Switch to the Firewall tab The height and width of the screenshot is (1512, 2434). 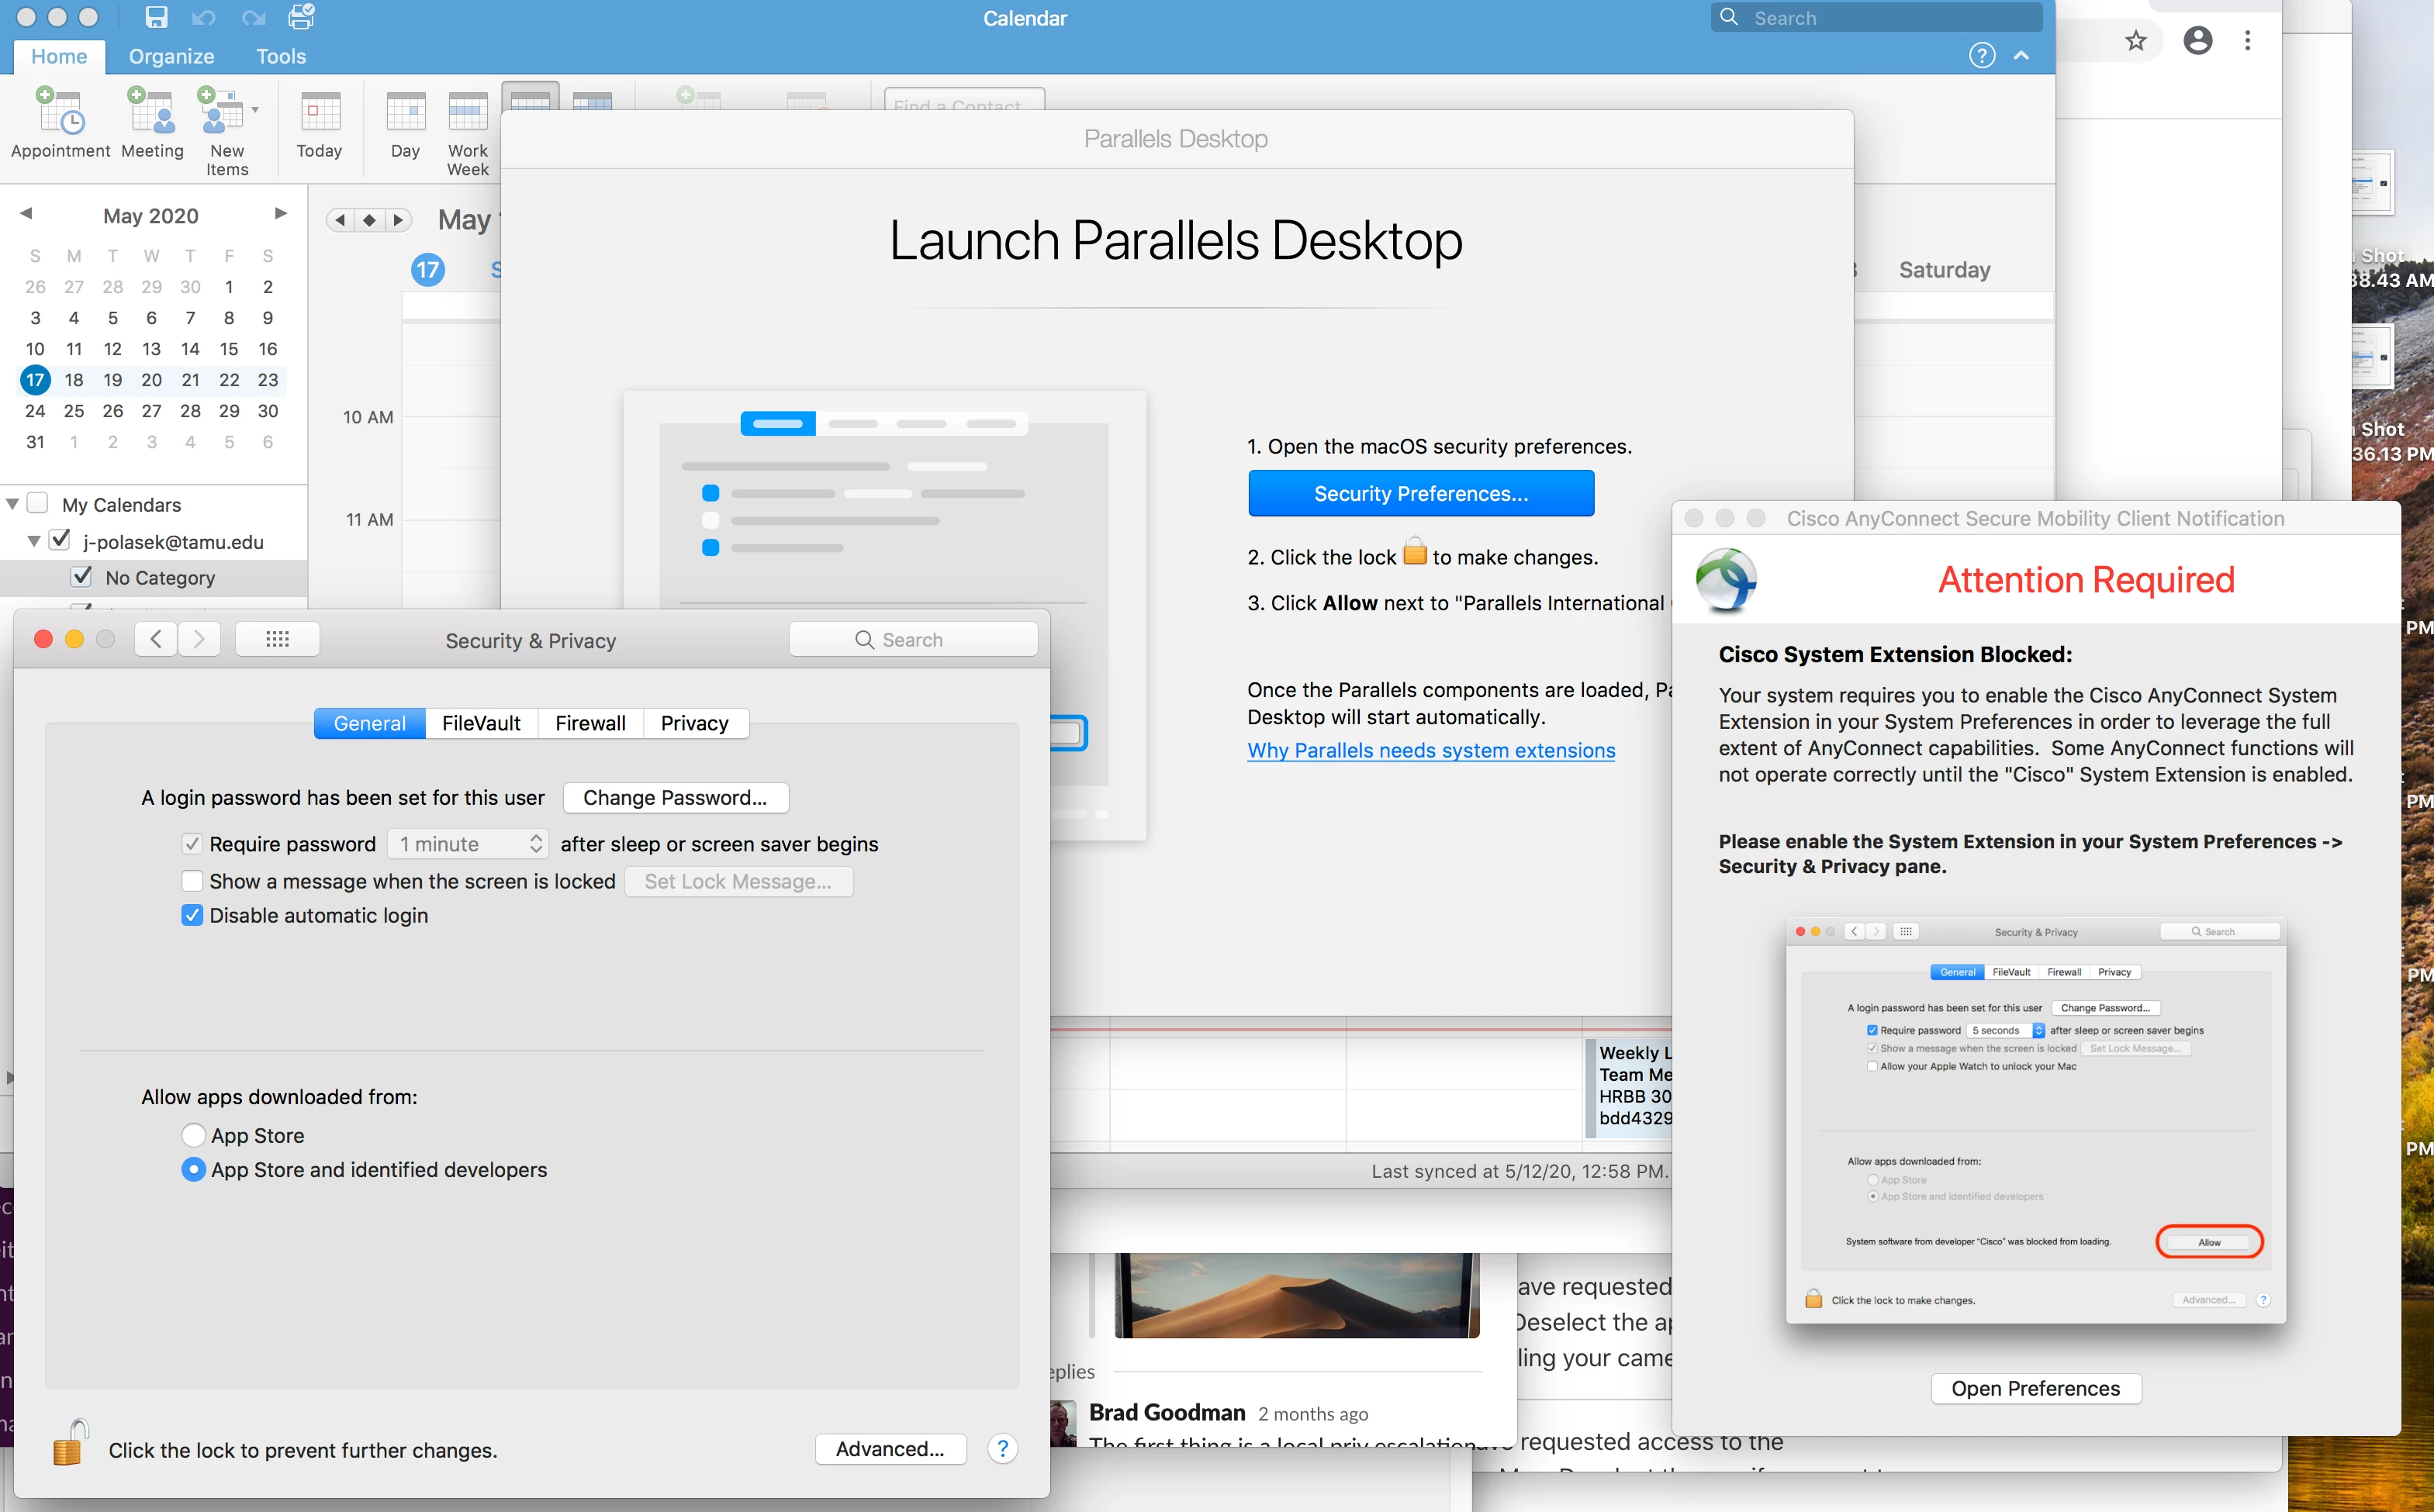pyautogui.click(x=590, y=723)
